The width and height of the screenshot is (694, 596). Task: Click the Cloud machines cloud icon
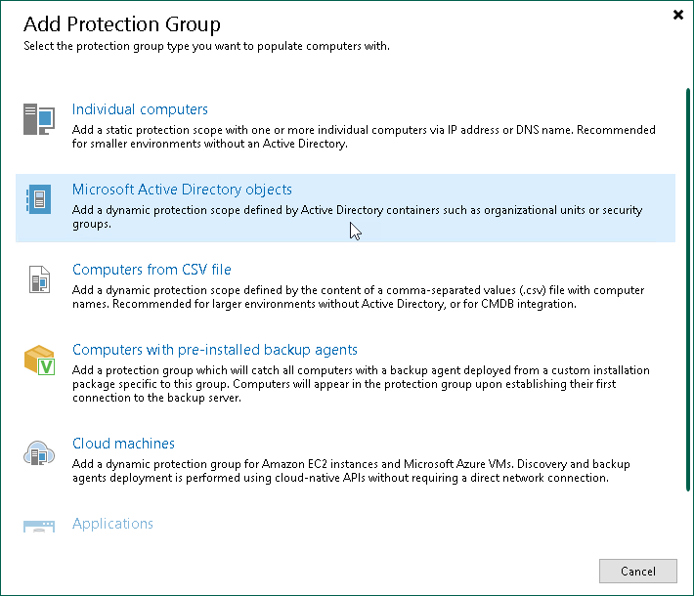pyautogui.click(x=39, y=453)
